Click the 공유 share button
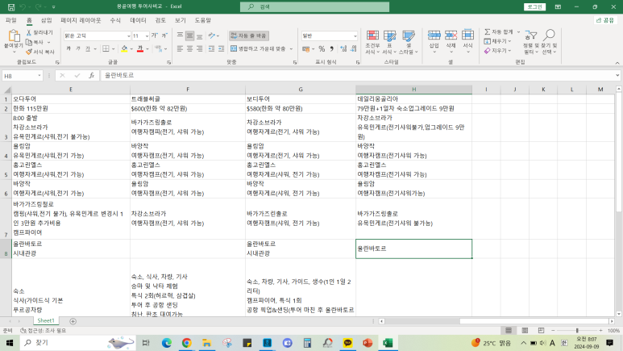The width and height of the screenshot is (623, 351). coord(605,20)
